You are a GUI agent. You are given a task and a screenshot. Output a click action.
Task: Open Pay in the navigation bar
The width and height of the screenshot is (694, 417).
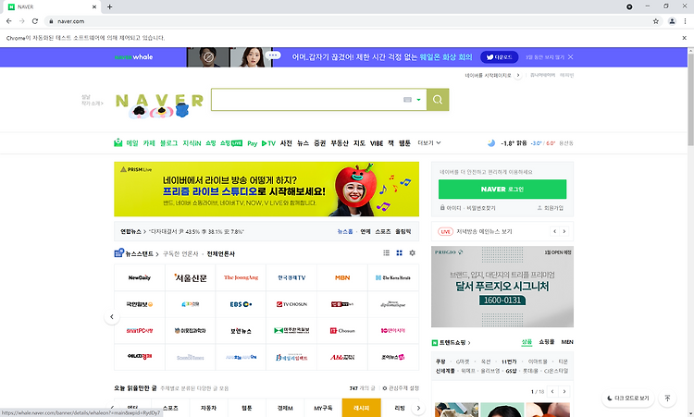tap(253, 143)
